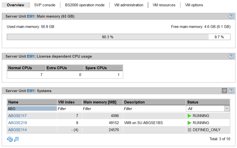
Task: Go to VM administration tab
Action: [x=129, y=5]
